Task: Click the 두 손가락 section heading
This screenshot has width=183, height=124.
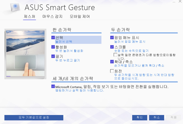Action: [120, 30]
